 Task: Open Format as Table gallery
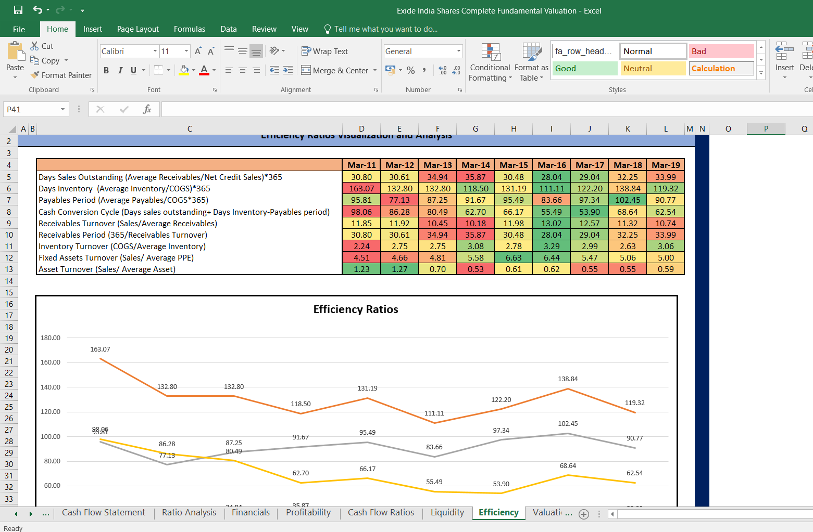click(531, 62)
